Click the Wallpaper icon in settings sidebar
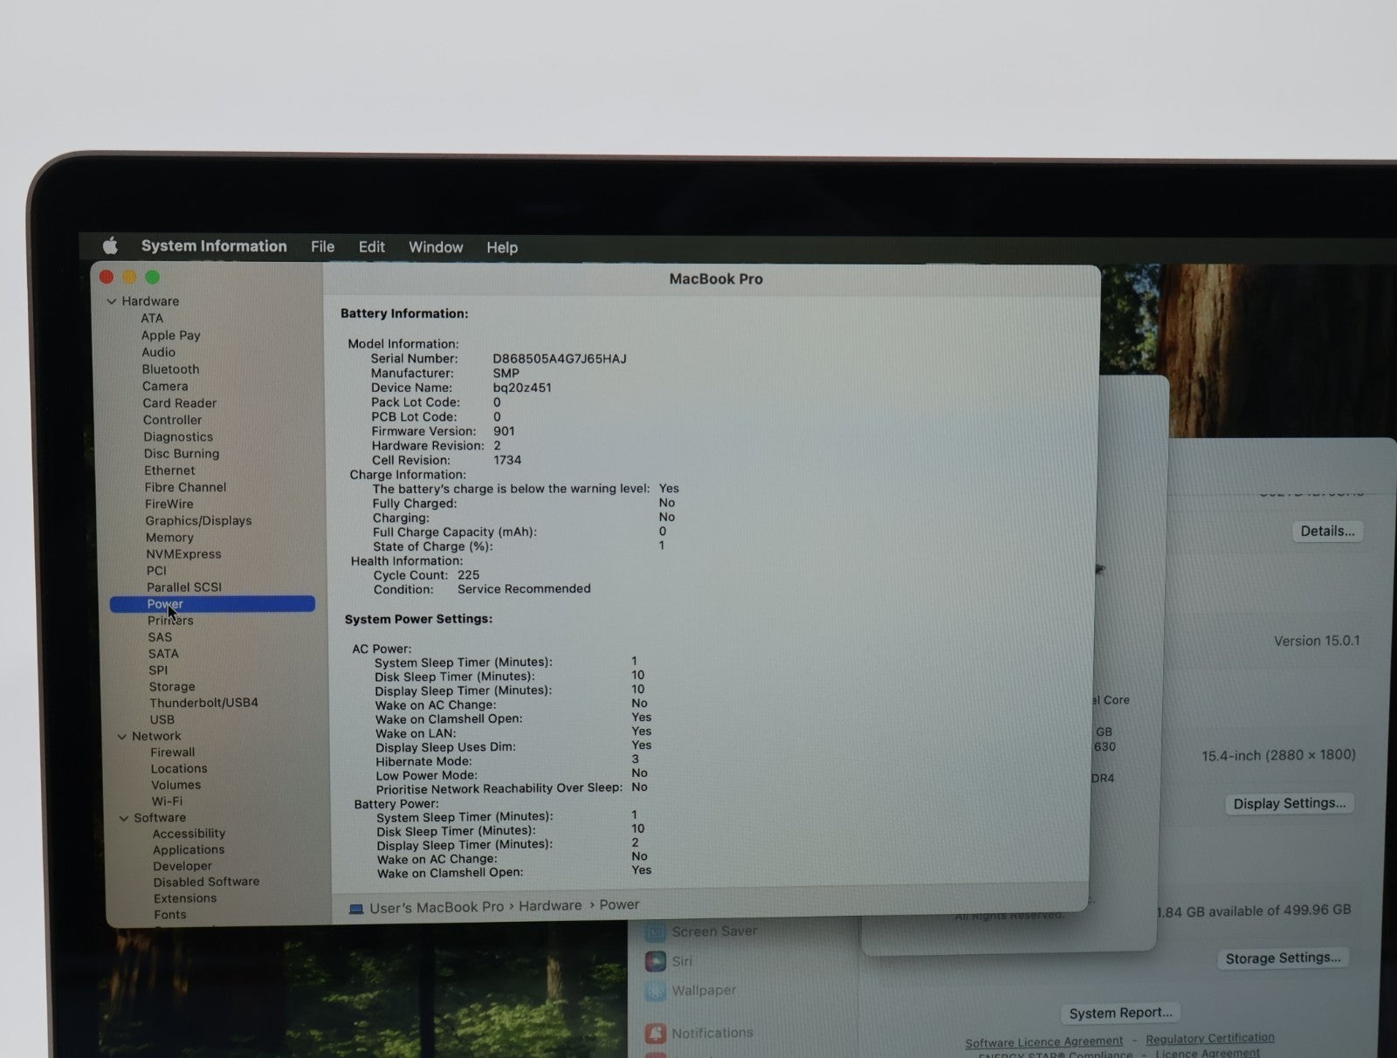This screenshot has height=1058, width=1397. pyautogui.click(x=656, y=991)
